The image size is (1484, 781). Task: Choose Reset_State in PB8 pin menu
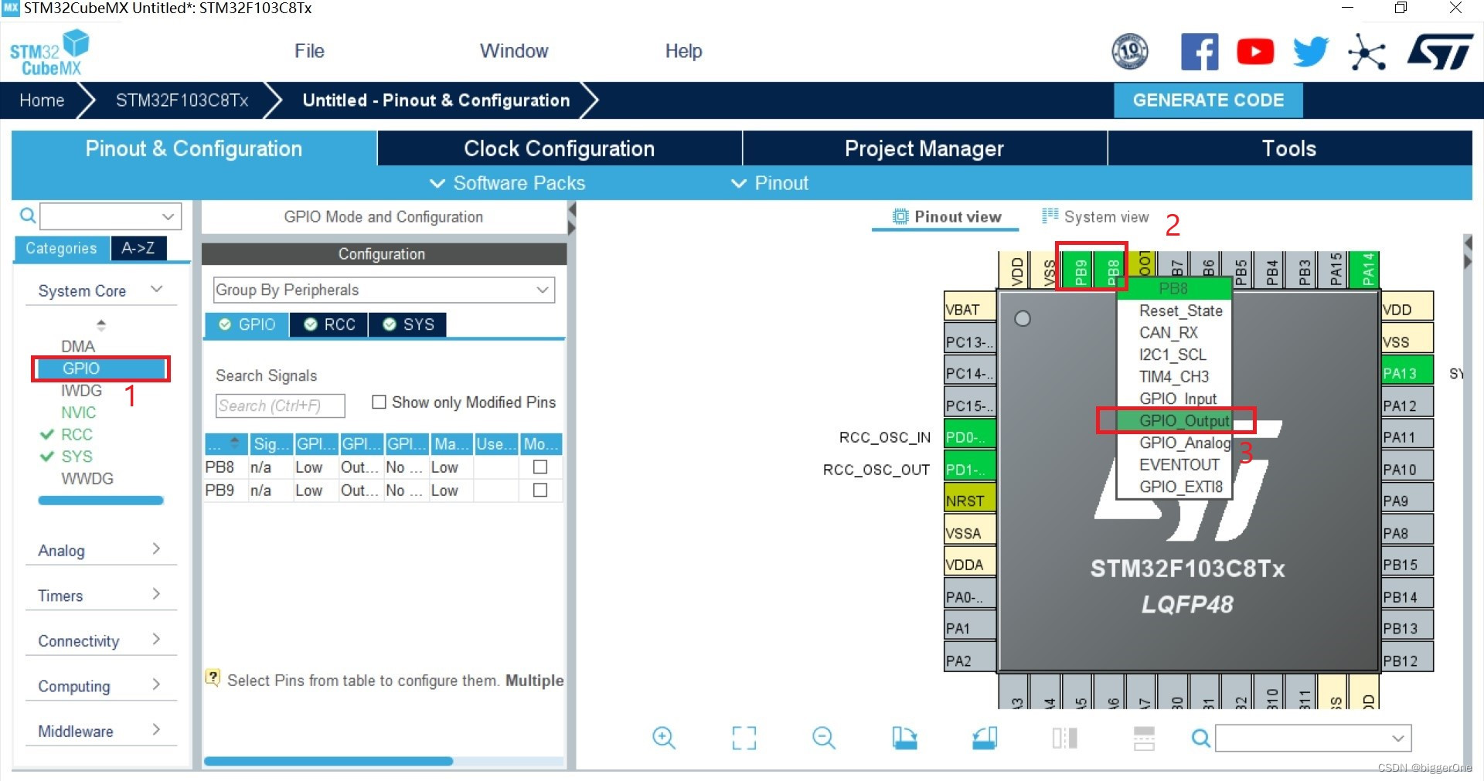(1176, 311)
